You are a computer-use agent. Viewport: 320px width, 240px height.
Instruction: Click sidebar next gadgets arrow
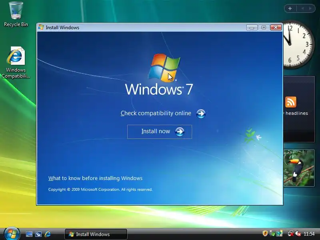click(310, 8)
